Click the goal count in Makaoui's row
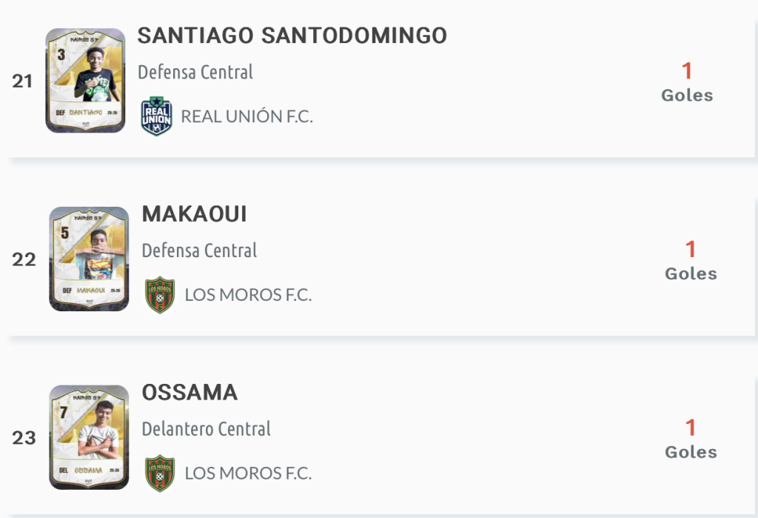The width and height of the screenshot is (758, 518). (x=691, y=250)
